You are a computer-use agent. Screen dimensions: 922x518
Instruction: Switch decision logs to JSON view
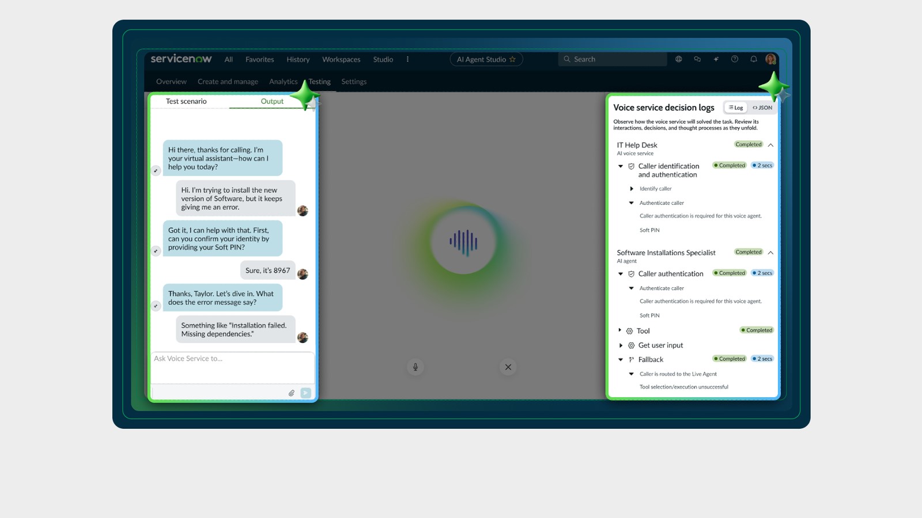[x=762, y=108]
